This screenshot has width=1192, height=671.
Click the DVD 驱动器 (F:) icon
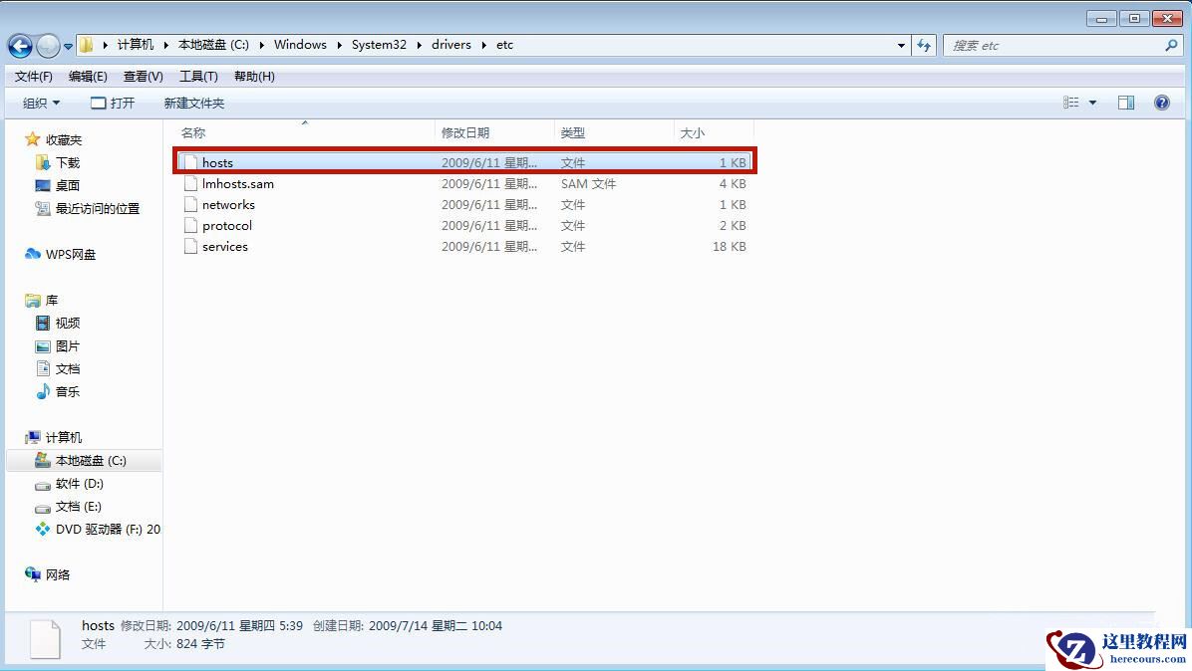pyautogui.click(x=44, y=530)
